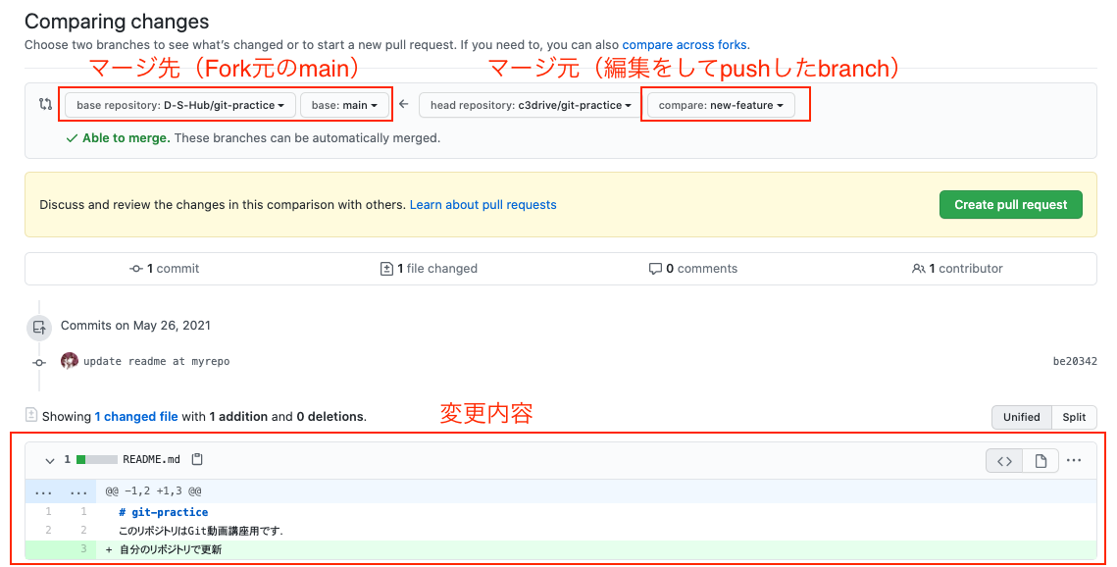The width and height of the screenshot is (1117, 567).
Task: Click the このリポジトリはGit動画講座用です diff line
Action: (201, 531)
